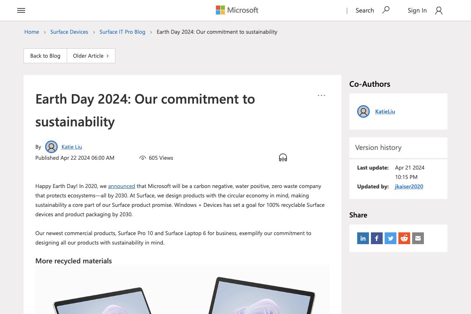The image size is (471, 314).
Task: Click the Back to Blog button
Action: point(45,56)
